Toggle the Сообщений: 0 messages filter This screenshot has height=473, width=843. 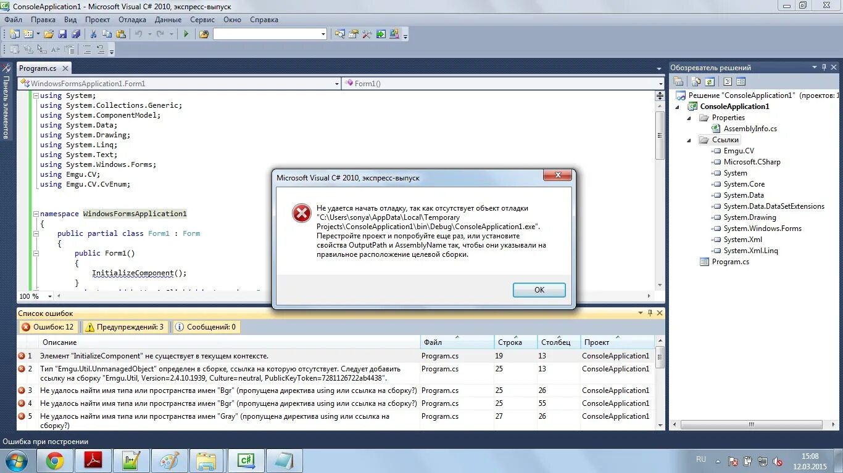click(x=206, y=327)
